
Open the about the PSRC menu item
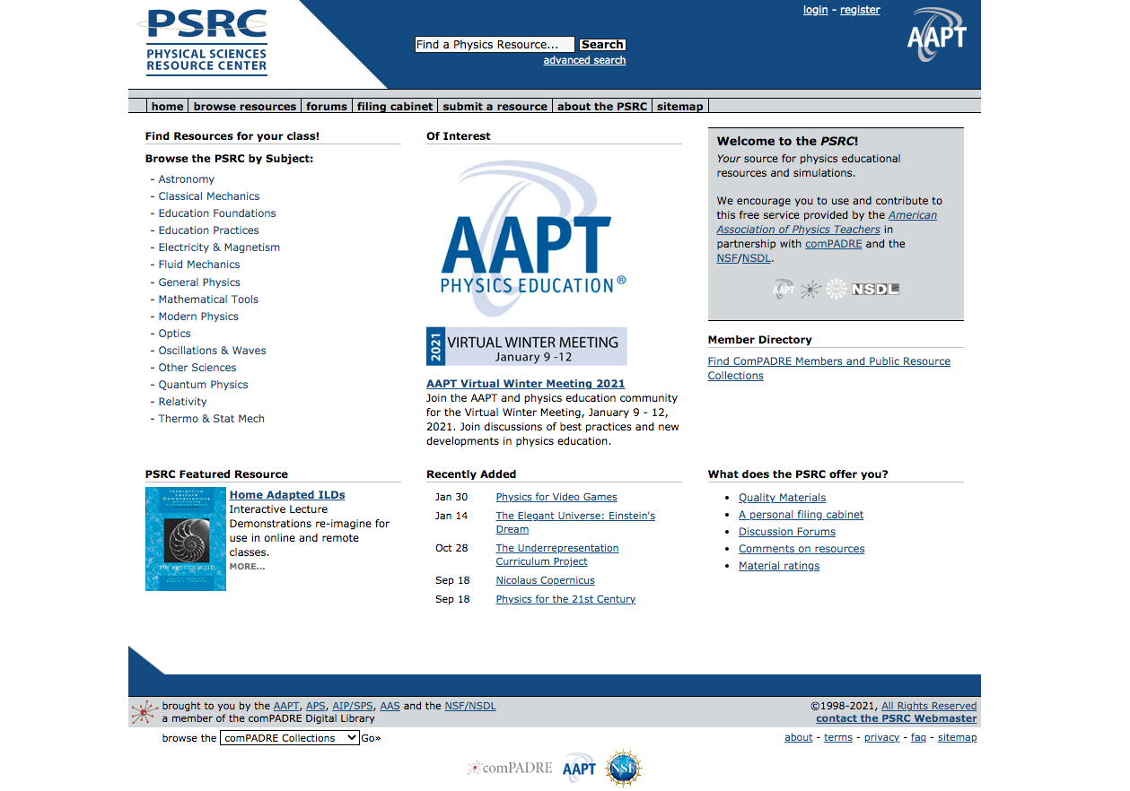pyautogui.click(x=602, y=106)
